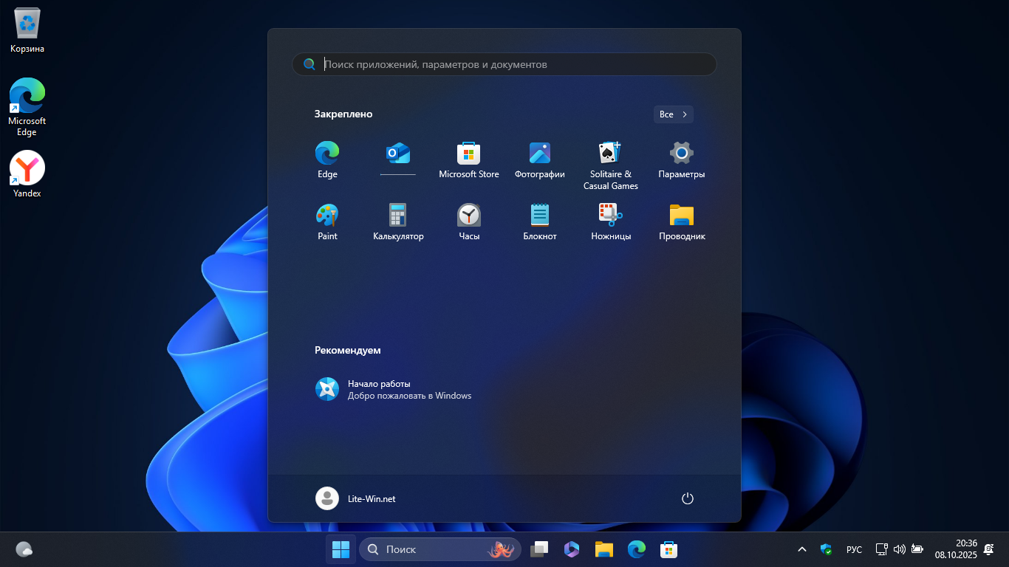1009x567 pixels.
Task: Open the РУС language switcher
Action: 854,549
